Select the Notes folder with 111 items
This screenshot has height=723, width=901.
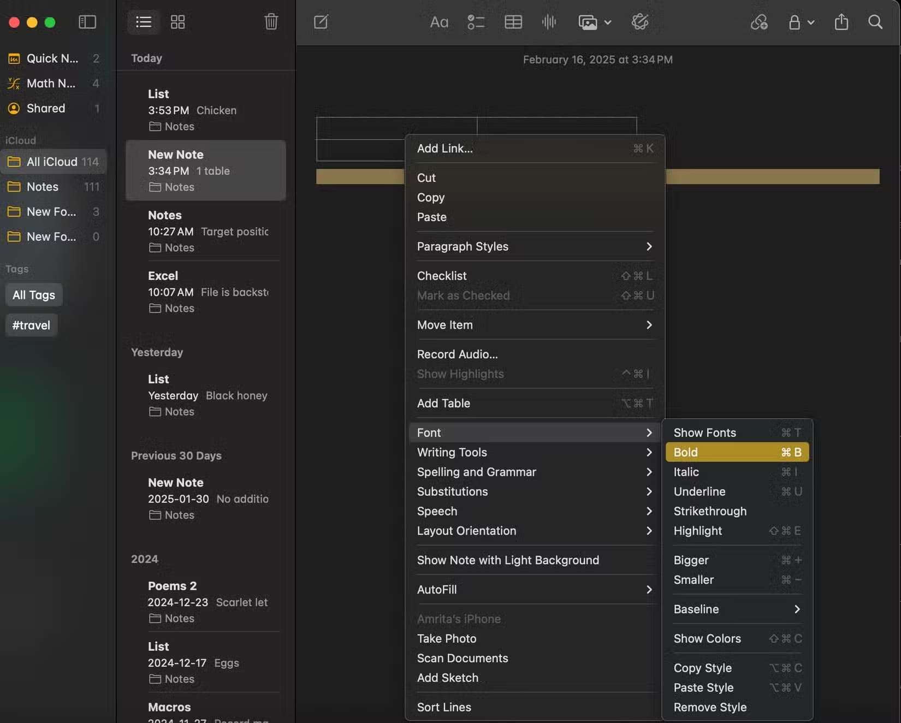point(54,187)
